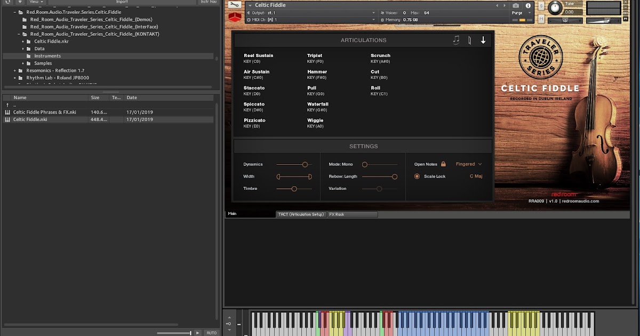Toggle the Scale Lock radio button
Screen dimensions: 640x336
click(417, 176)
